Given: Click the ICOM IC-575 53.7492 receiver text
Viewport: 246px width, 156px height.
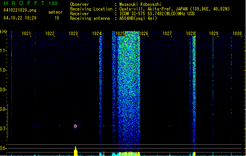Looking at the screenshot, I should (x=157, y=14).
